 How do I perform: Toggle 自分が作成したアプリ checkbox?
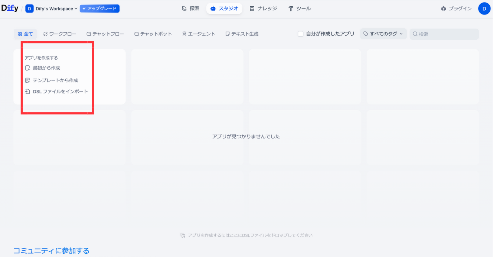tap(301, 34)
